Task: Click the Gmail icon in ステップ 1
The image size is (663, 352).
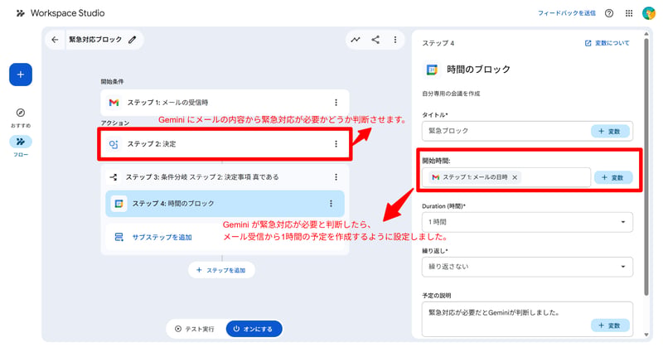Action: tap(114, 103)
